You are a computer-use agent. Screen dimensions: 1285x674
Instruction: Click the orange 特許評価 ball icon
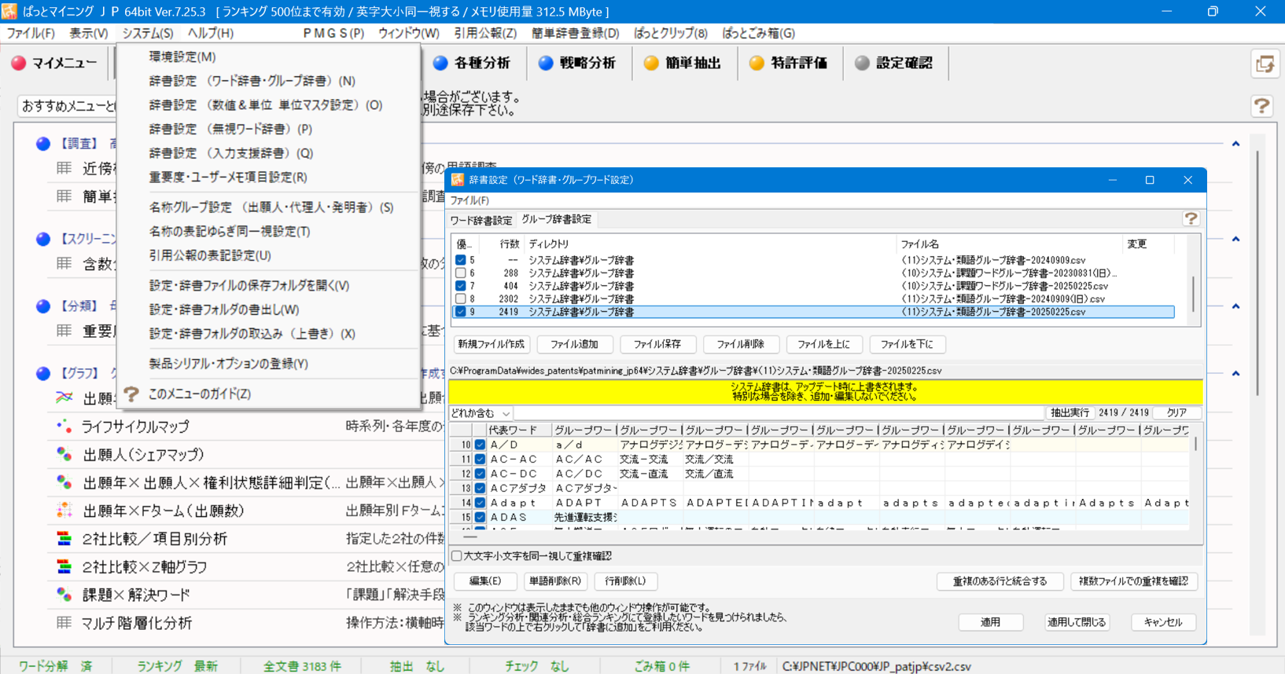(757, 63)
